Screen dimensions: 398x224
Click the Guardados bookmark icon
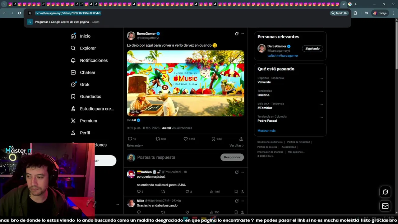73,96
